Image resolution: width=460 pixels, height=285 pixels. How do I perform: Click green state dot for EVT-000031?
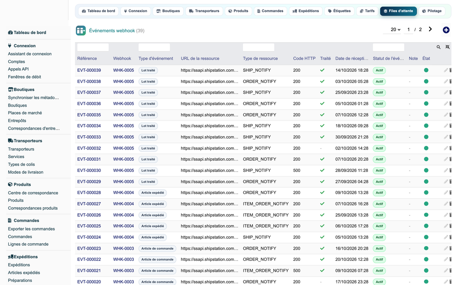point(426,159)
